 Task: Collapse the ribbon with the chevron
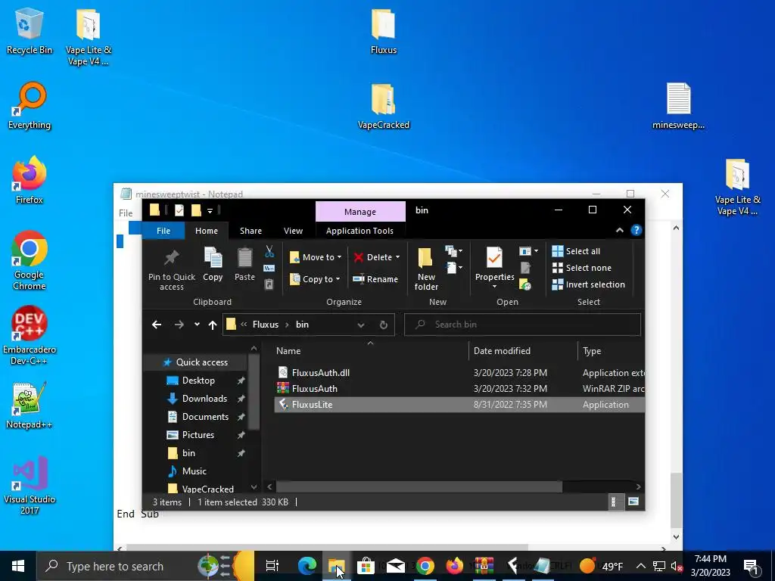point(619,230)
